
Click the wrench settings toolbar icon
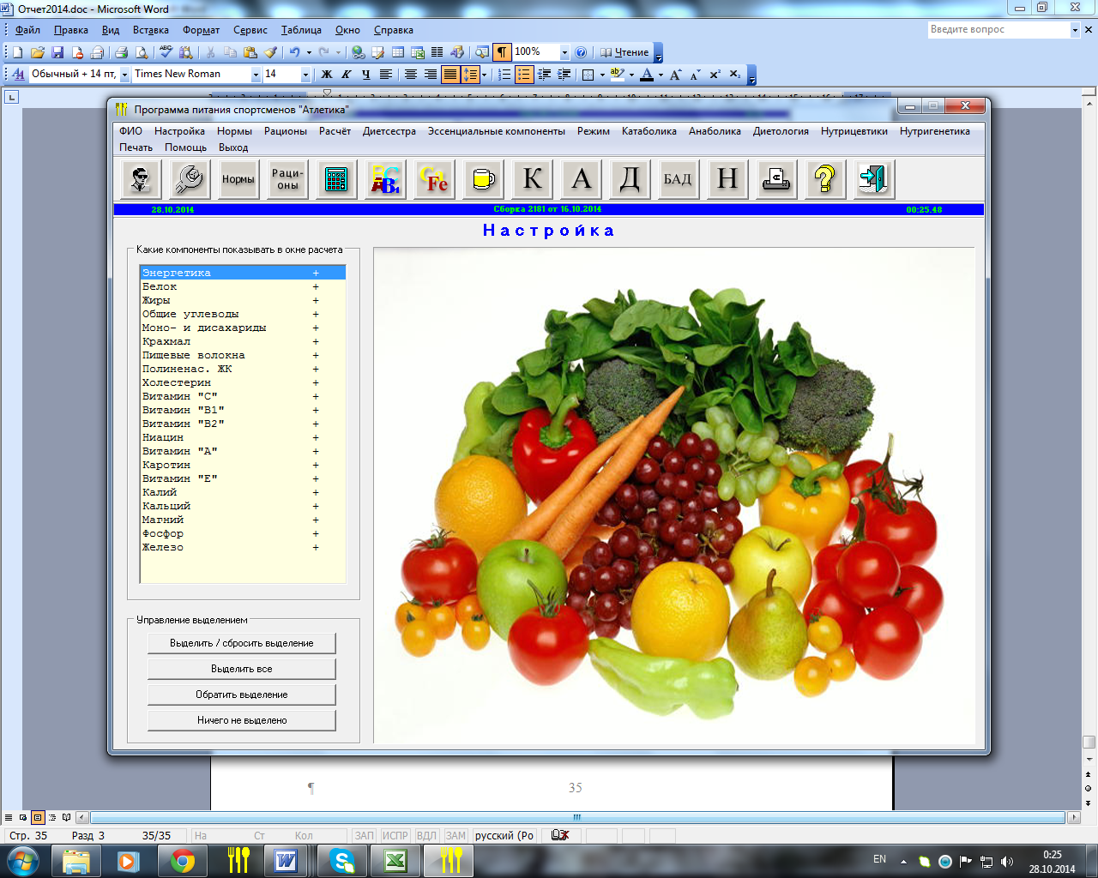[x=189, y=179]
